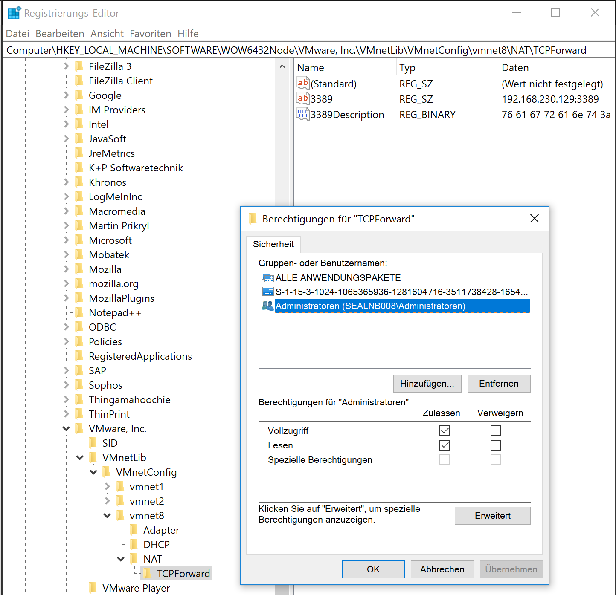Click the folder icon in the permissions dialog title
The width and height of the screenshot is (616, 595).
coord(253,219)
